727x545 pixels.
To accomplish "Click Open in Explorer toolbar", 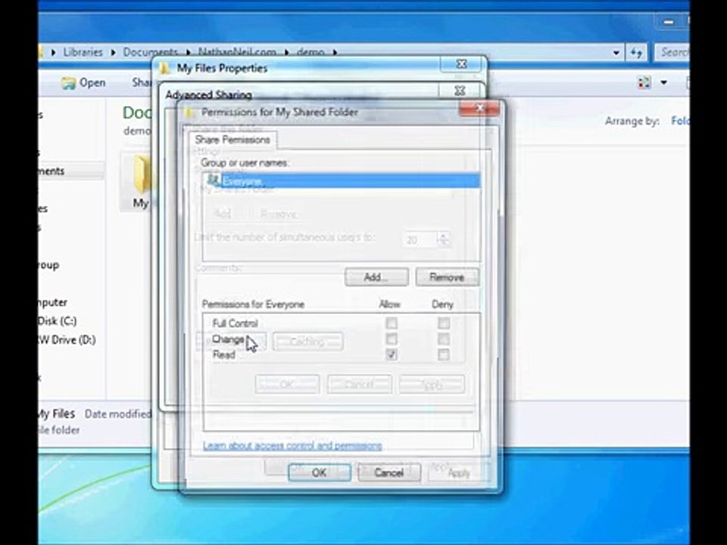I will (84, 83).
